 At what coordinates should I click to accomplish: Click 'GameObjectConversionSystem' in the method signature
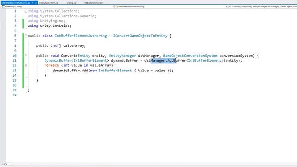point(190,56)
